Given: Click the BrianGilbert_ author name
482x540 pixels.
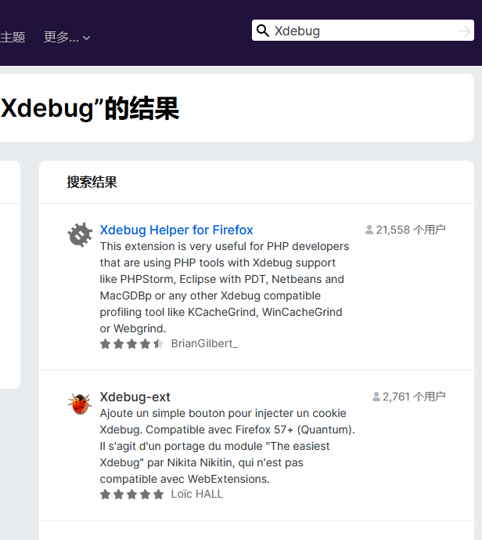Looking at the screenshot, I should (x=204, y=343).
